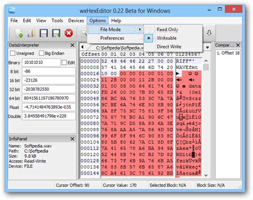Click offset row 000000
Screen dimensions: 253x200
coord(90,61)
